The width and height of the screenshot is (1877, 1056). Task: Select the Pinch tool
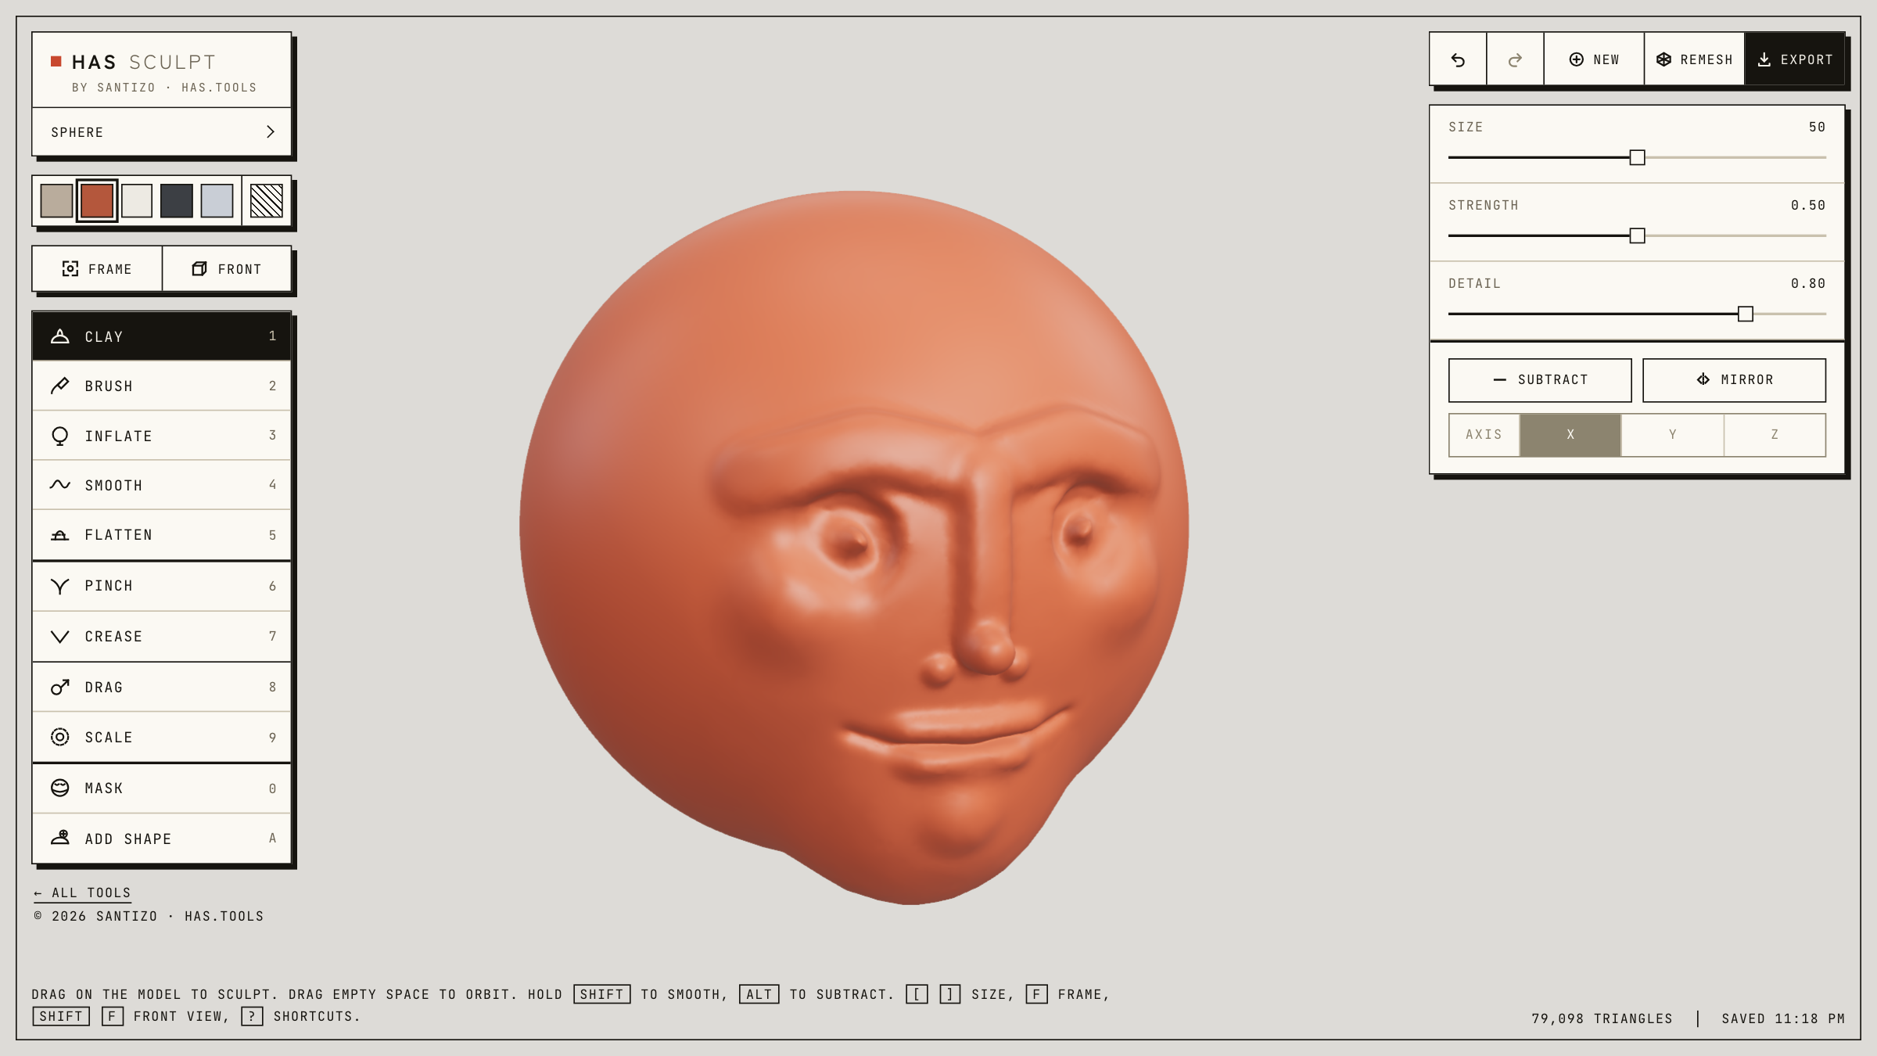(x=161, y=586)
